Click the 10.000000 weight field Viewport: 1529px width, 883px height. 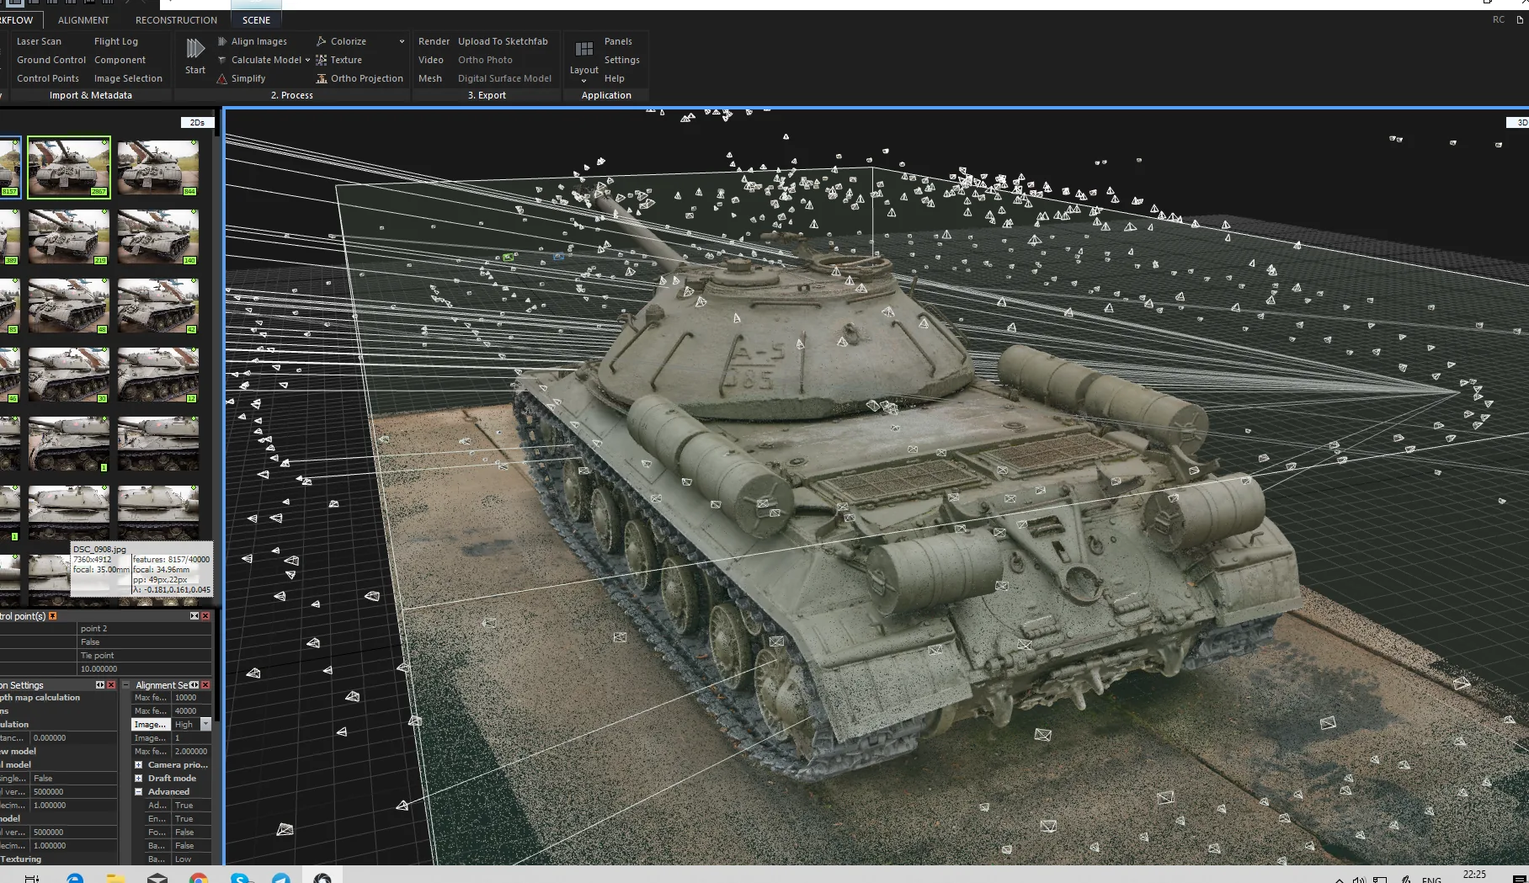tap(145, 669)
